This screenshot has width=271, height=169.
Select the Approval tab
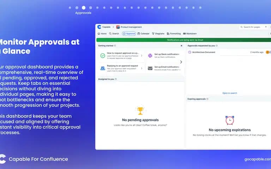tap(129, 34)
